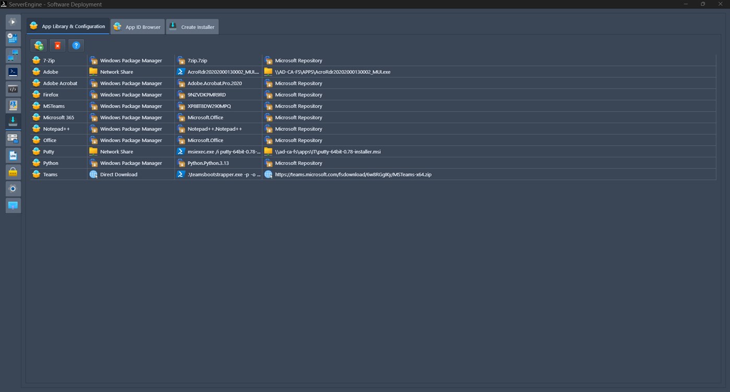Select the Adobe app row name
The height and width of the screenshot is (392, 730).
pos(51,72)
